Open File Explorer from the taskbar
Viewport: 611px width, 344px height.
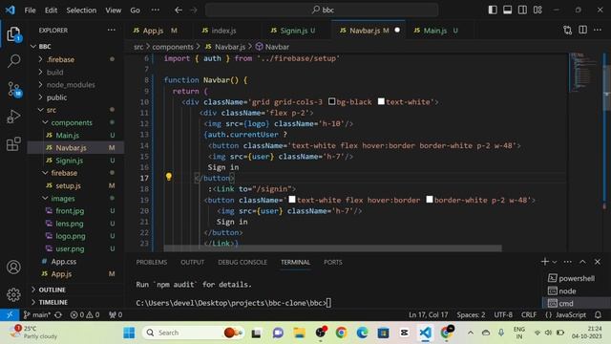click(x=299, y=333)
